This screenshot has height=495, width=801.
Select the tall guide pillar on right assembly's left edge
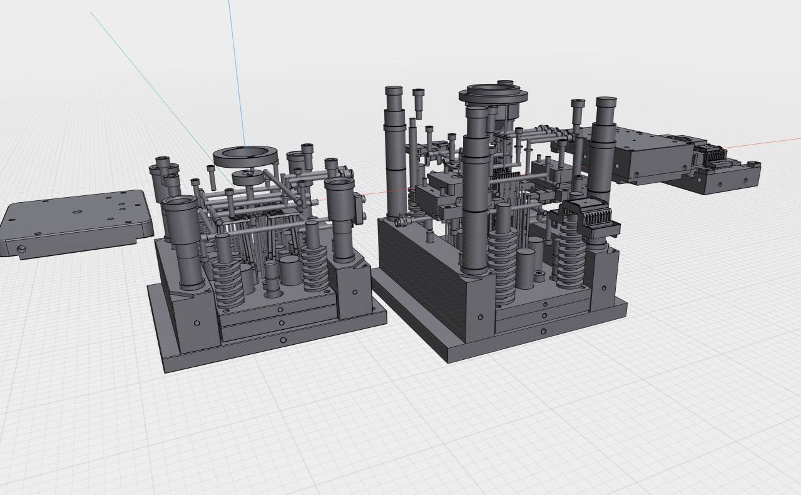[x=395, y=153]
